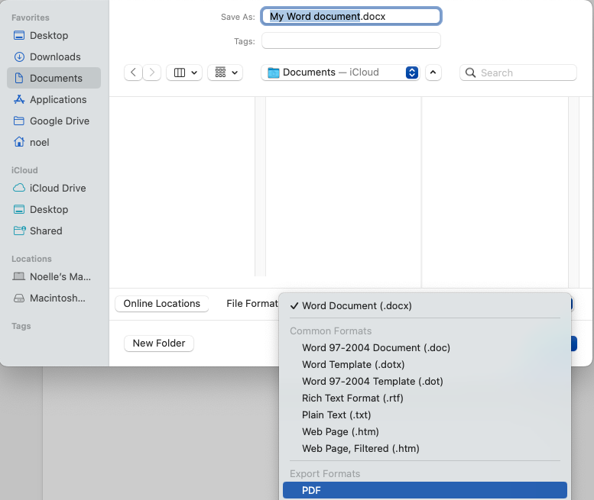594x500 pixels.
Task: Choose Word 97-2004 Document (.doc)
Action: (425, 347)
